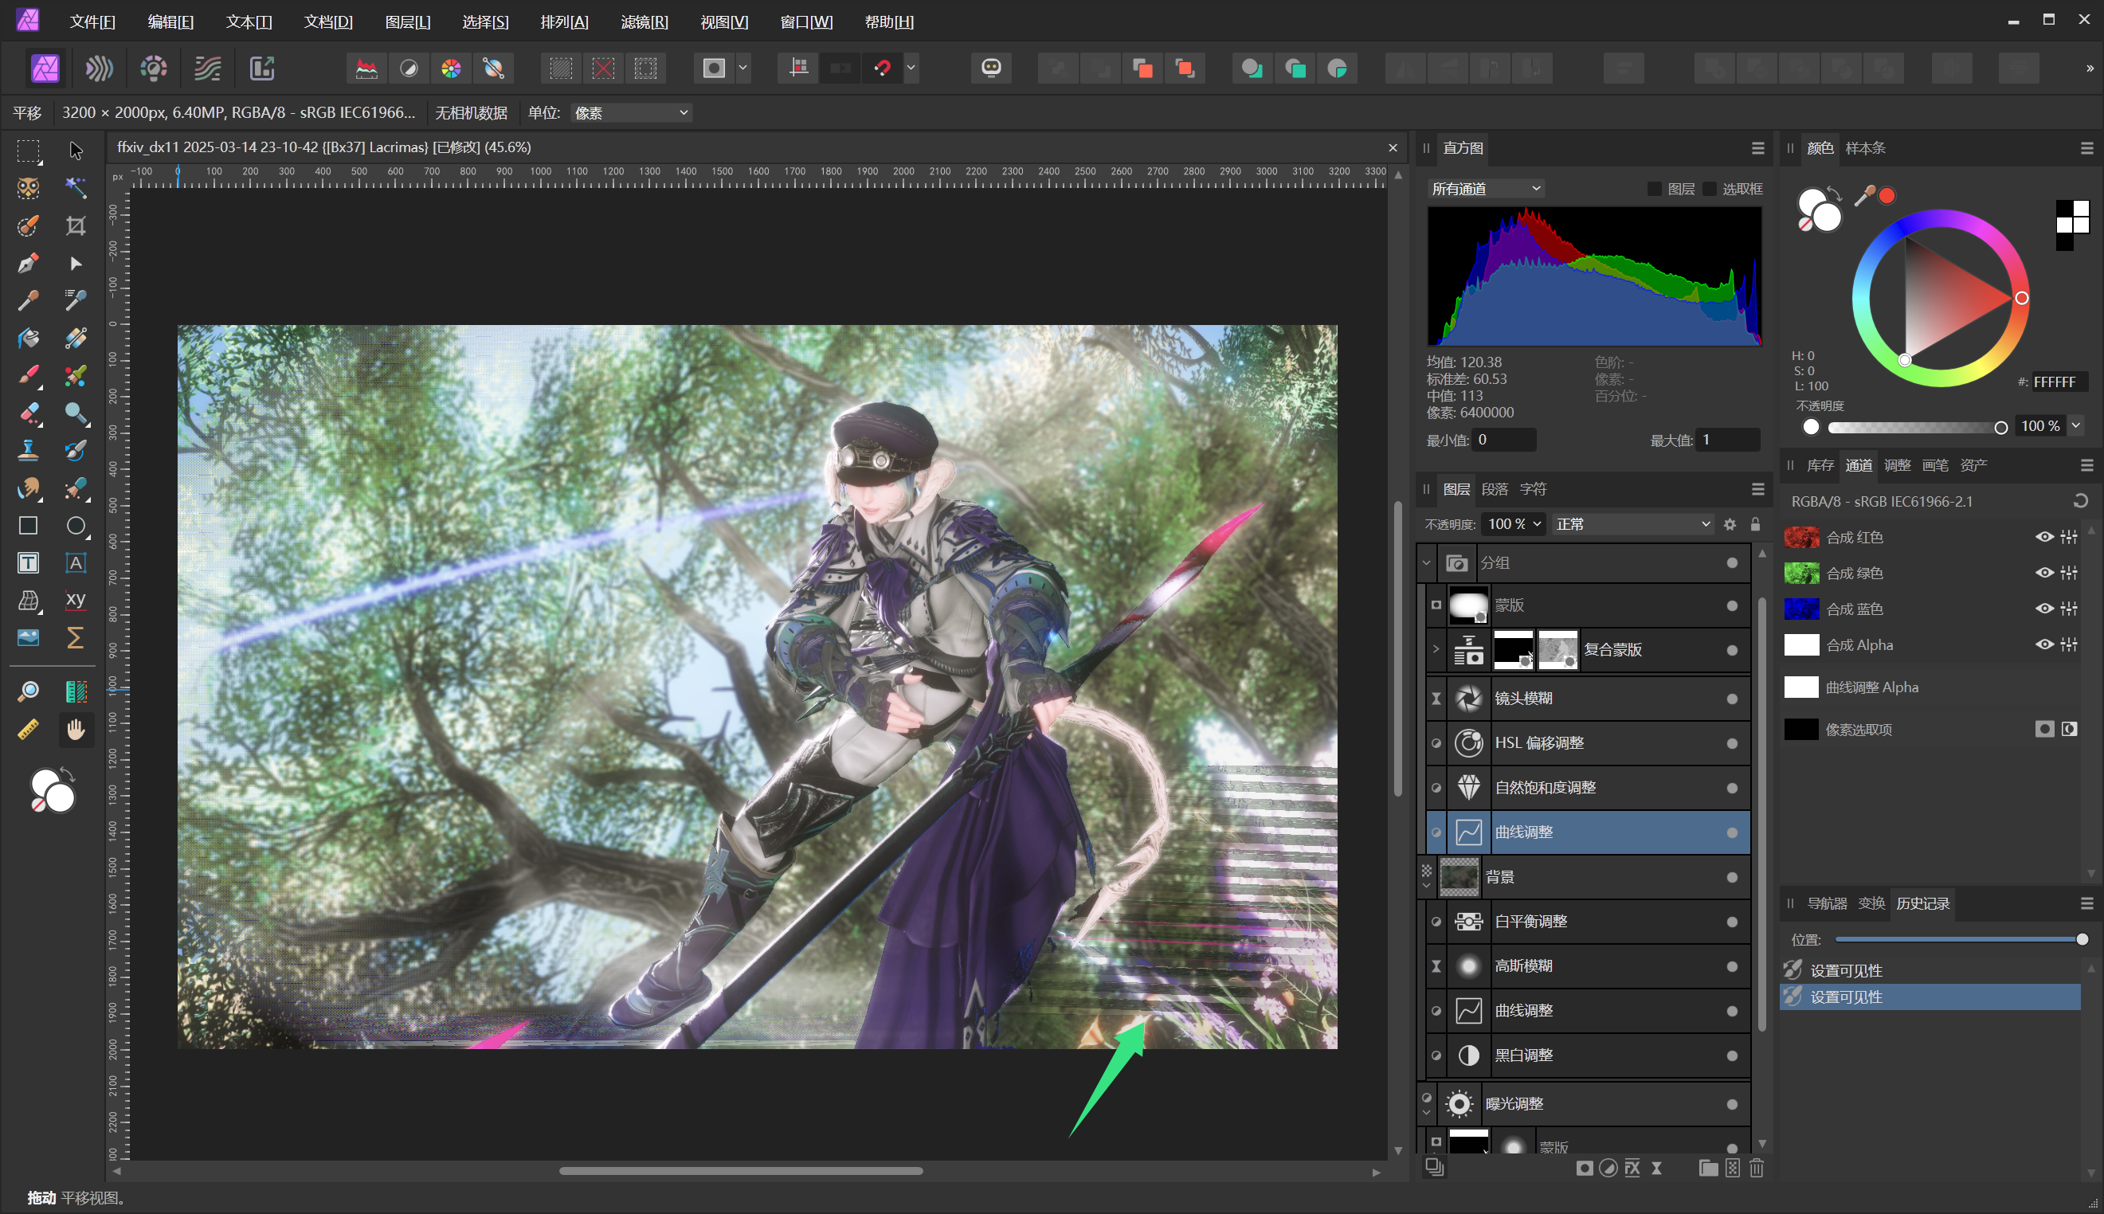Screen dimensions: 2104x1214
Task: Add new adjustment layer icon
Action: tap(1608, 1168)
